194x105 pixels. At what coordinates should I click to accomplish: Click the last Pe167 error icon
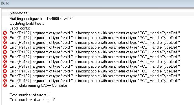tap(5, 81)
